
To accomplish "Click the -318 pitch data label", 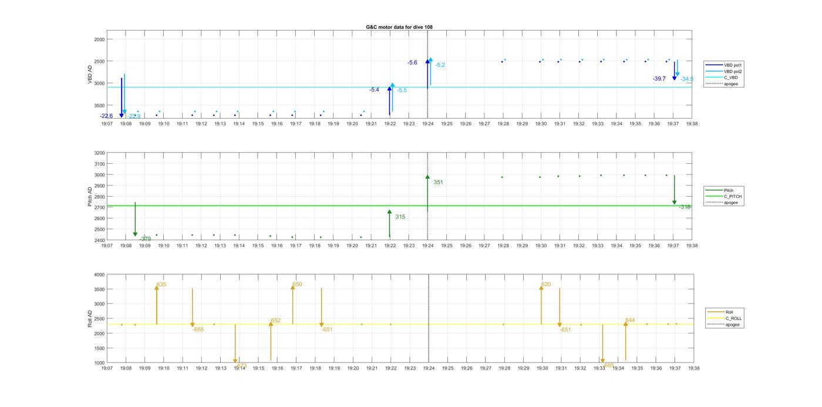I will click(685, 207).
